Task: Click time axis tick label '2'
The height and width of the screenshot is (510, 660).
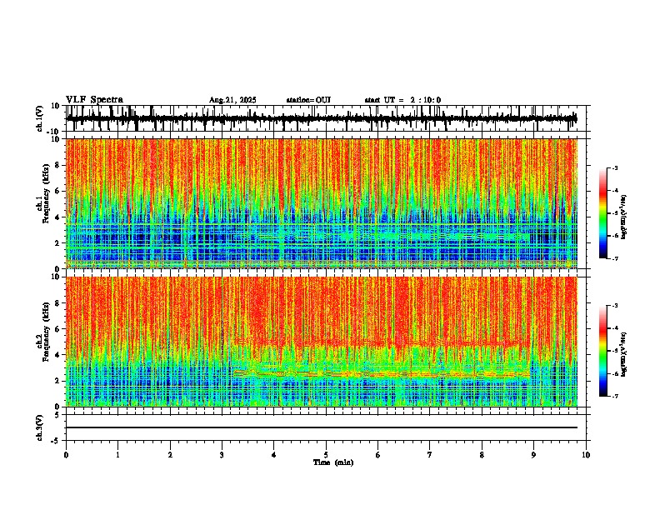Action: 170,455
